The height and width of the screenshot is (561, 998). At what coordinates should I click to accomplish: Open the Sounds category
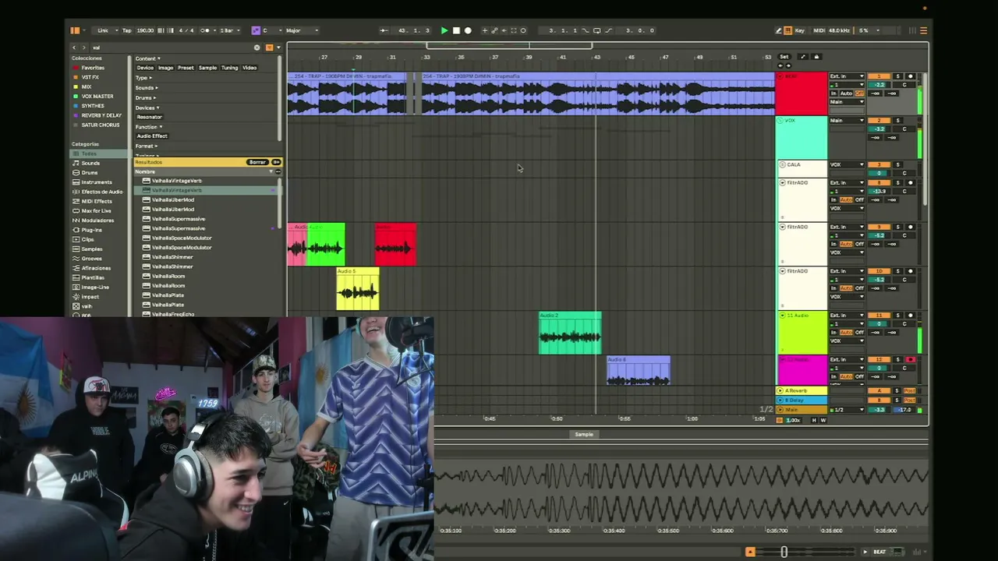pyautogui.click(x=90, y=163)
